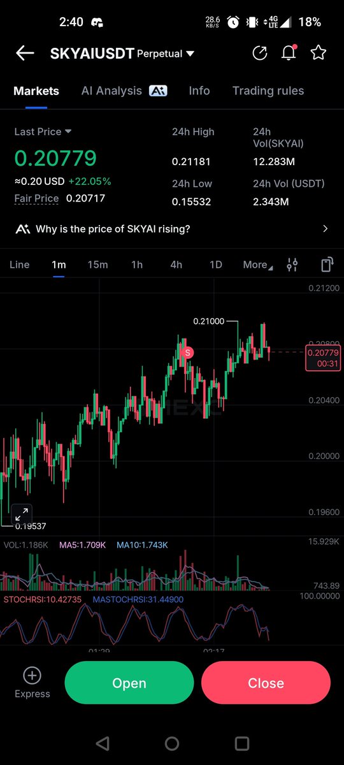Select 4h timeframe
The width and height of the screenshot is (344, 765).
(176, 265)
